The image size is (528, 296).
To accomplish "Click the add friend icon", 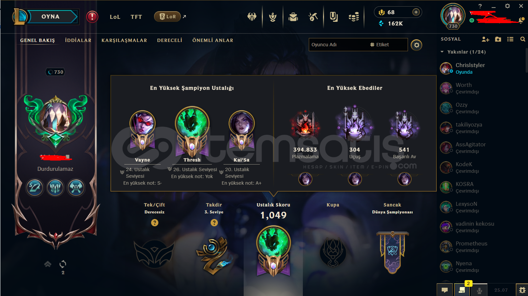I will click(x=485, y=39).
